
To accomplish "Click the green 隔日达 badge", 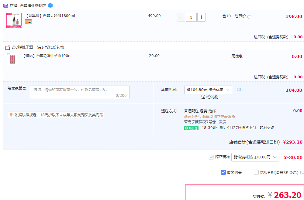I will tap(191, 128).
